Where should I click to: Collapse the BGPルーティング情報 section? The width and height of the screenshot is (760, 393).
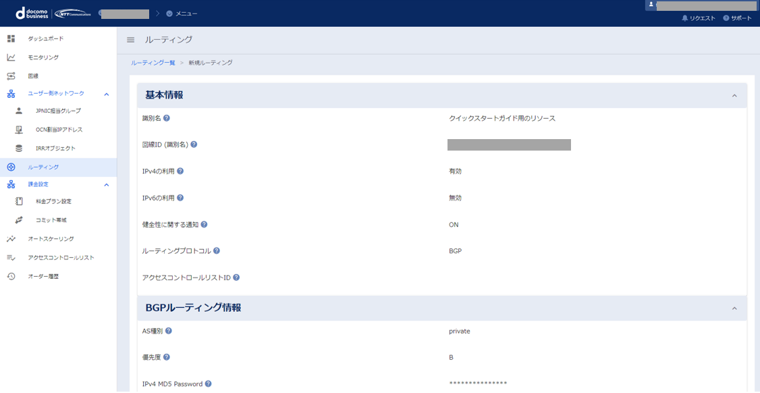point(734,308)
